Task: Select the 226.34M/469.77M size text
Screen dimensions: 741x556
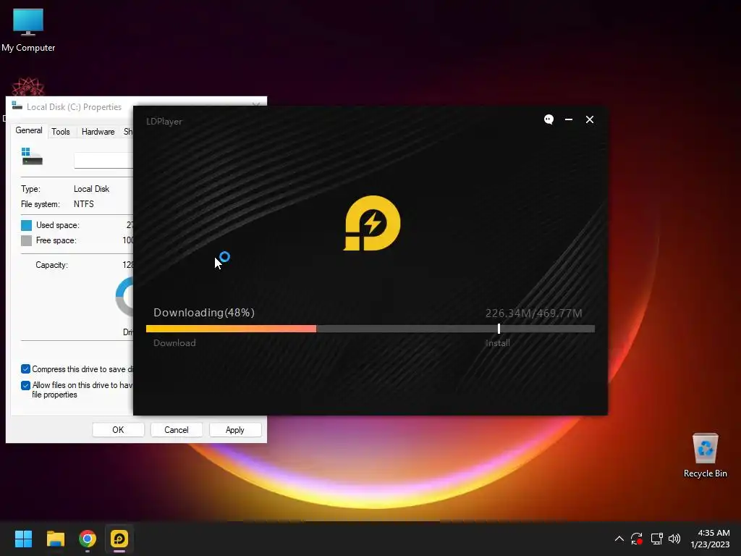Action: [533, 313]
